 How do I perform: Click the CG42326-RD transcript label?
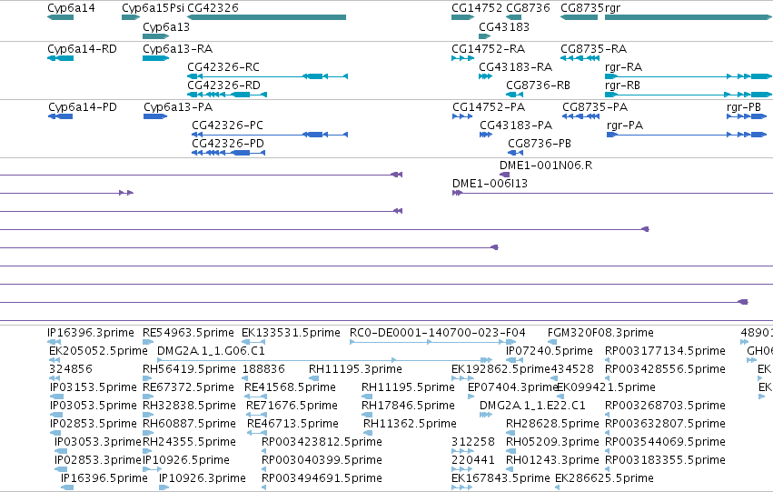[x=223, y=85]
